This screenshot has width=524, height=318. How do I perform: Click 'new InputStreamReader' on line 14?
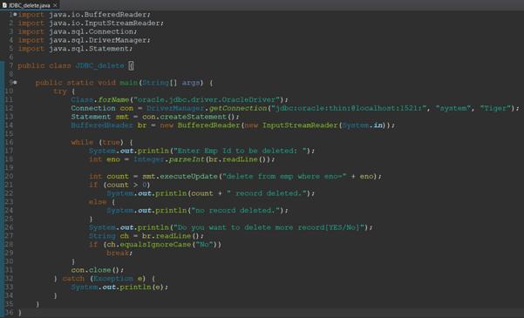coord(291,125)
